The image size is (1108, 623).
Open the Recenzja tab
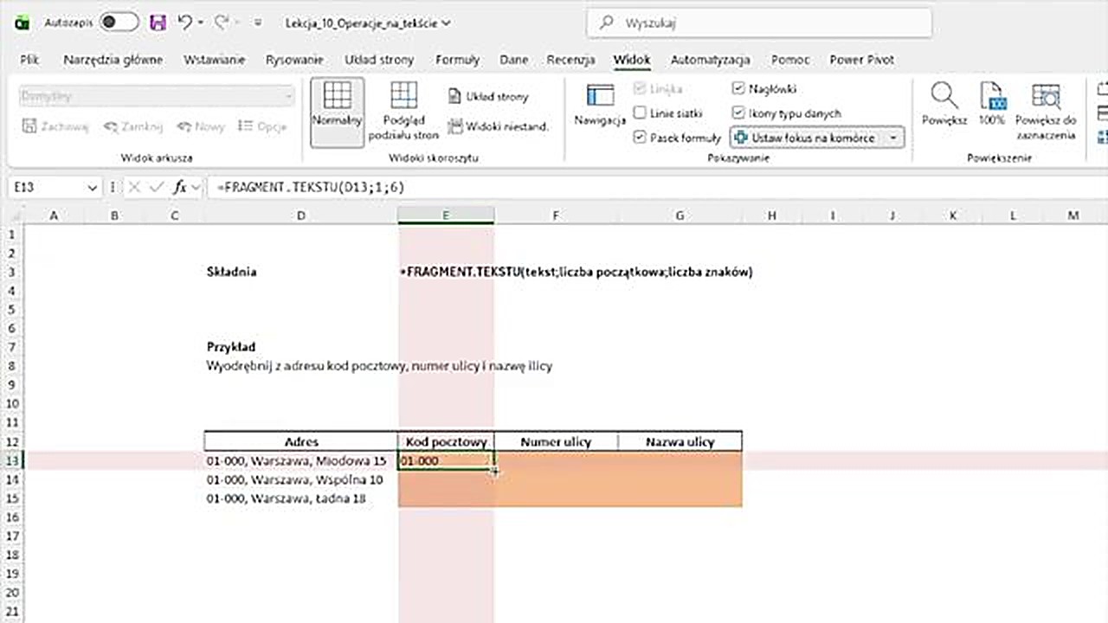pos(570,60)
